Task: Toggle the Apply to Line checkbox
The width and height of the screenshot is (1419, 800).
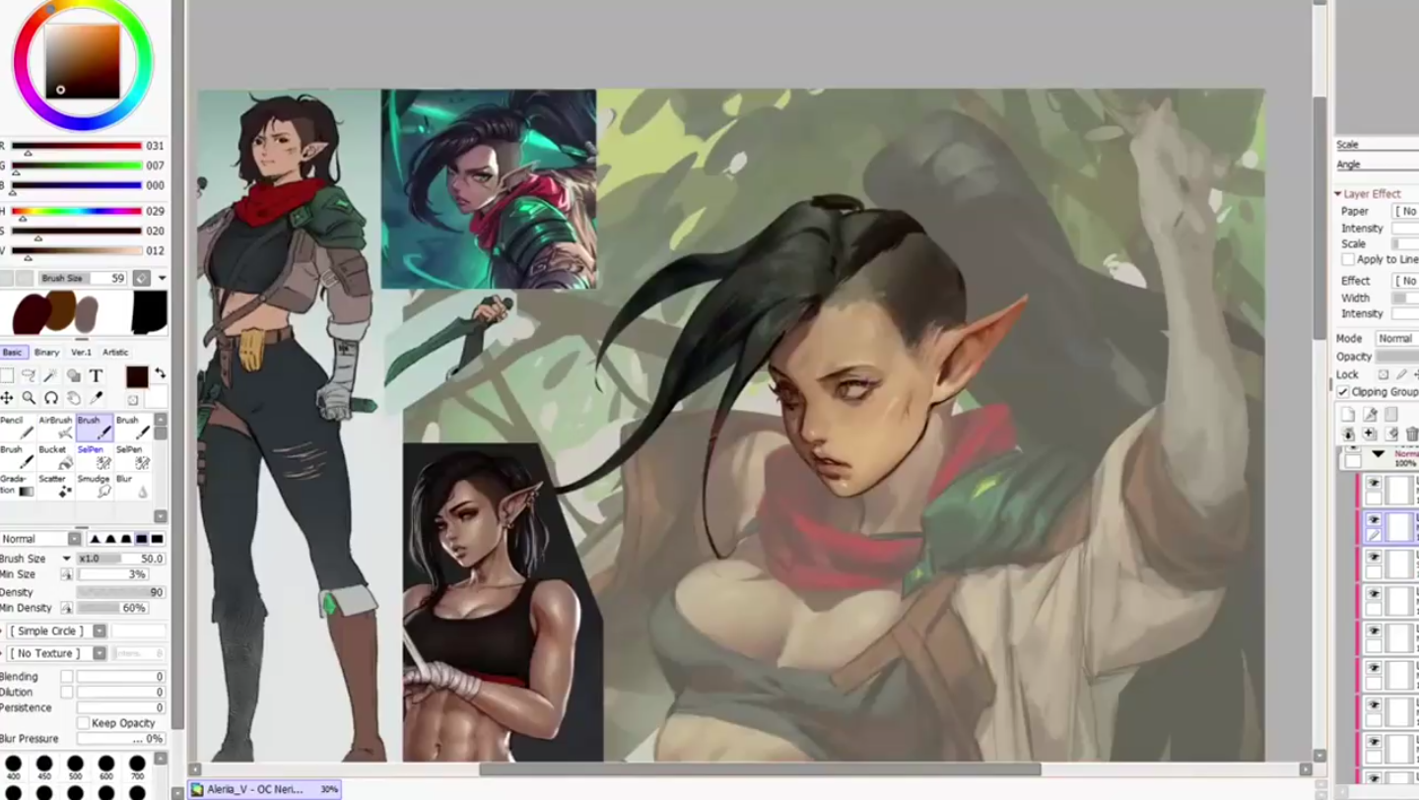Action: tap(1348, 259)
